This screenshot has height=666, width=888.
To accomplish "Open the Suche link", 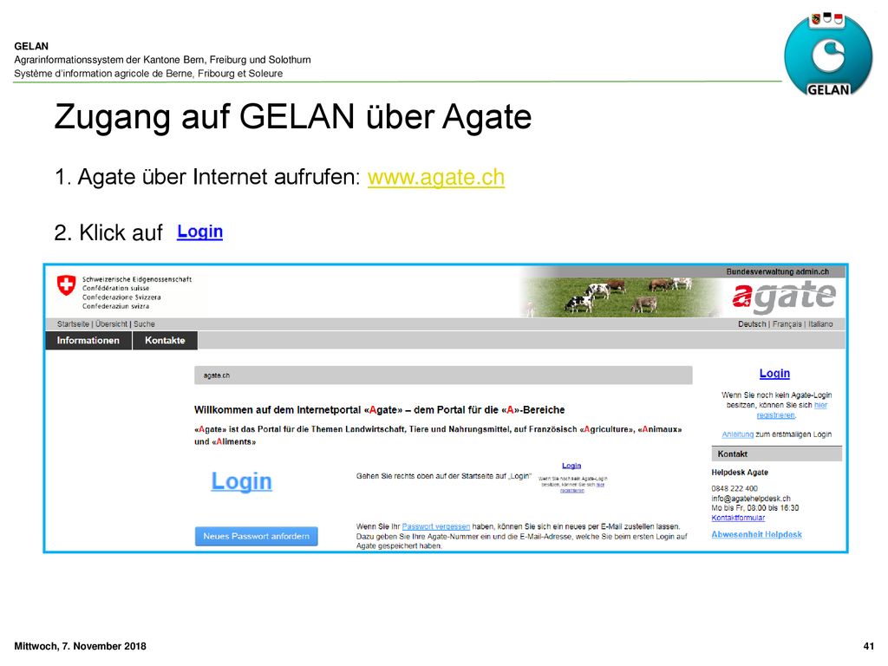I will 144,324.
